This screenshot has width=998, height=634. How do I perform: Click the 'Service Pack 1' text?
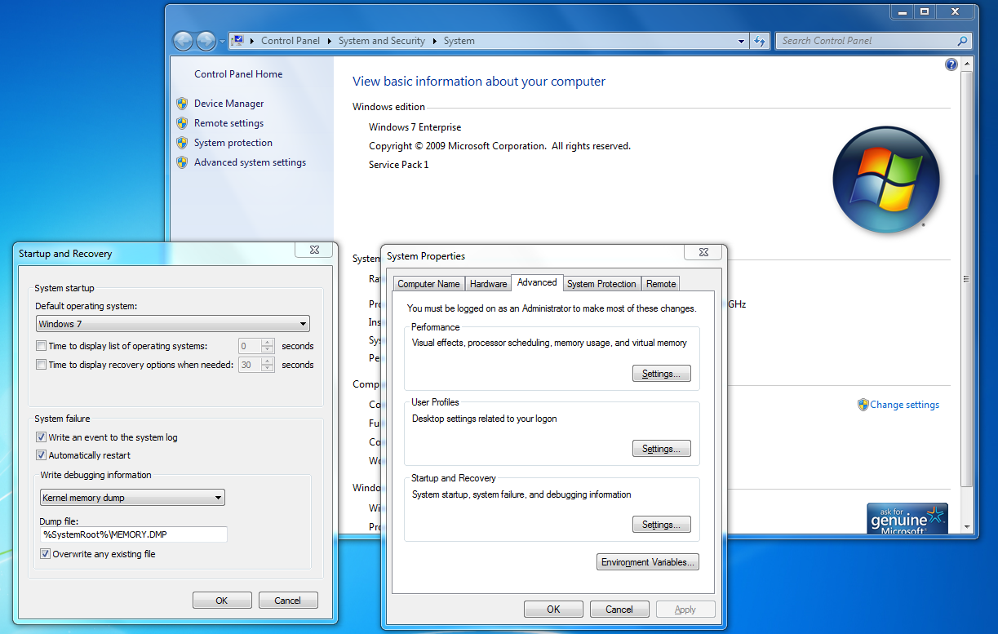click(398, 165)
